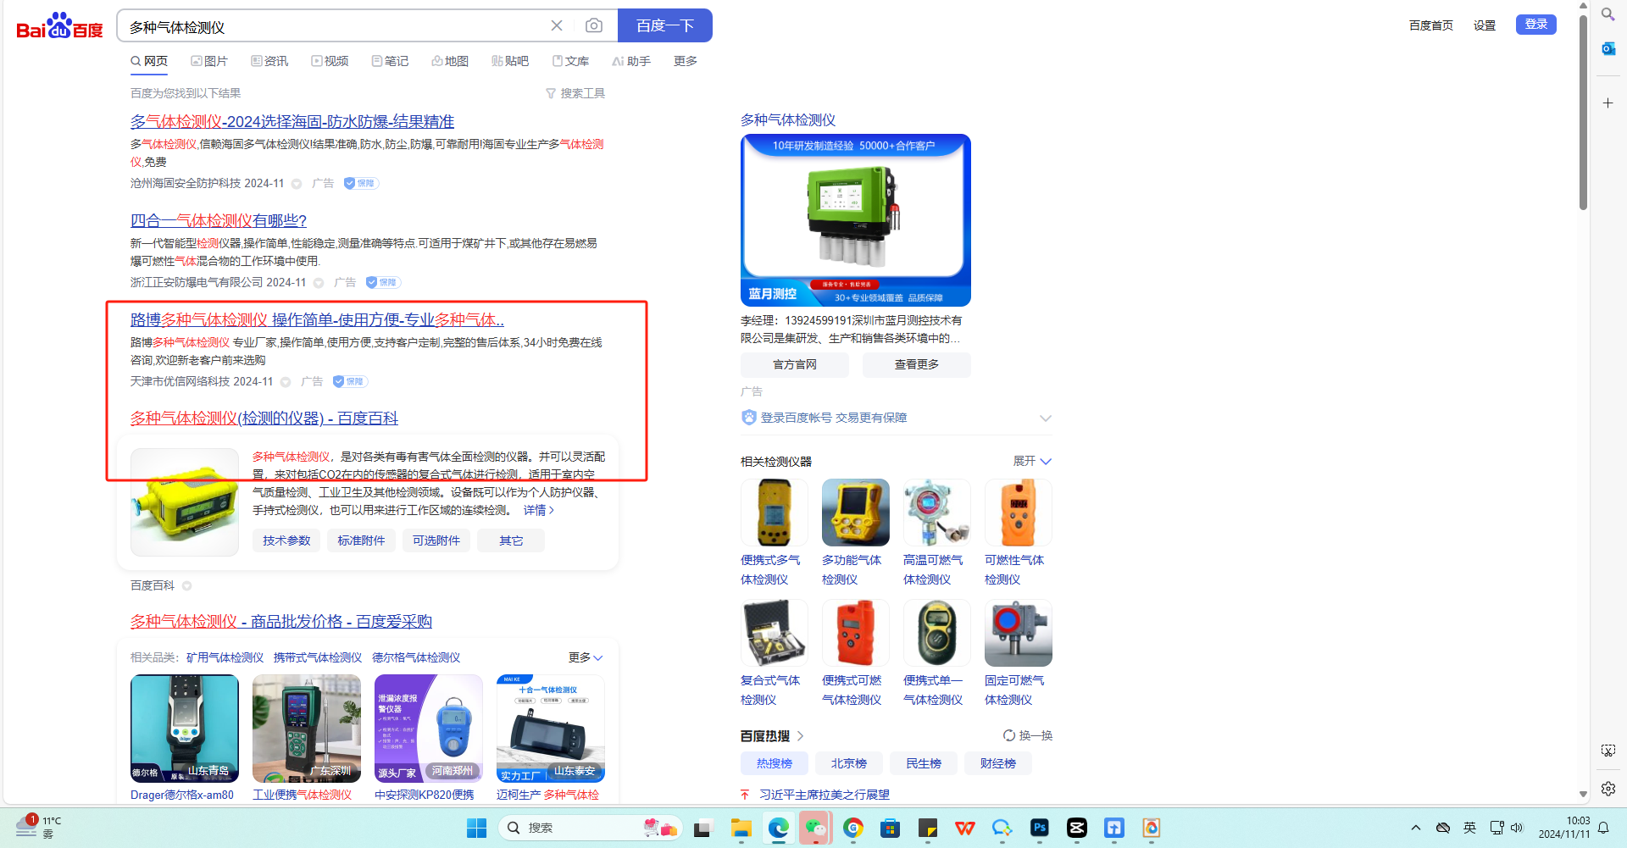This screenshot has height=848, width=1627.
Task: Click the sidebar screenshot icon above the gear
Action: point(1608,751)
